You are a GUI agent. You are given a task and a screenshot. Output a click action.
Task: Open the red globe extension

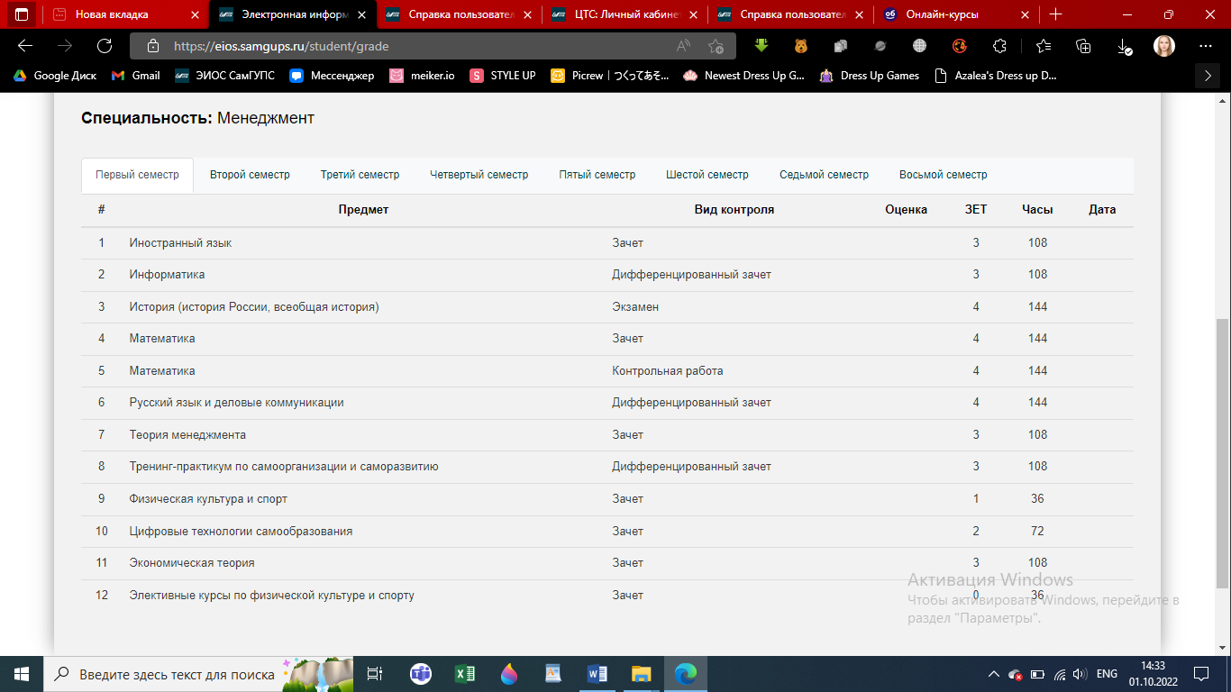[x=960, y=46]
